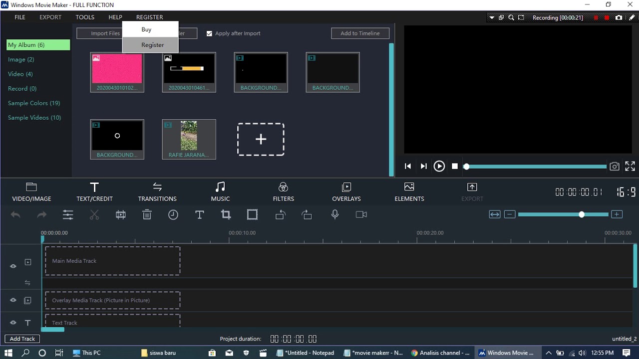Open the Analisis channel Chrome window from taskbar

[x=440, y=353]
